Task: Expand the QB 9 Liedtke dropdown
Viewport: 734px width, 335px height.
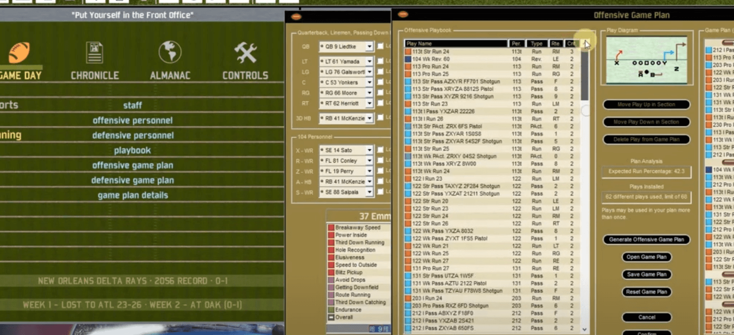Action: (x=369, y=47)
